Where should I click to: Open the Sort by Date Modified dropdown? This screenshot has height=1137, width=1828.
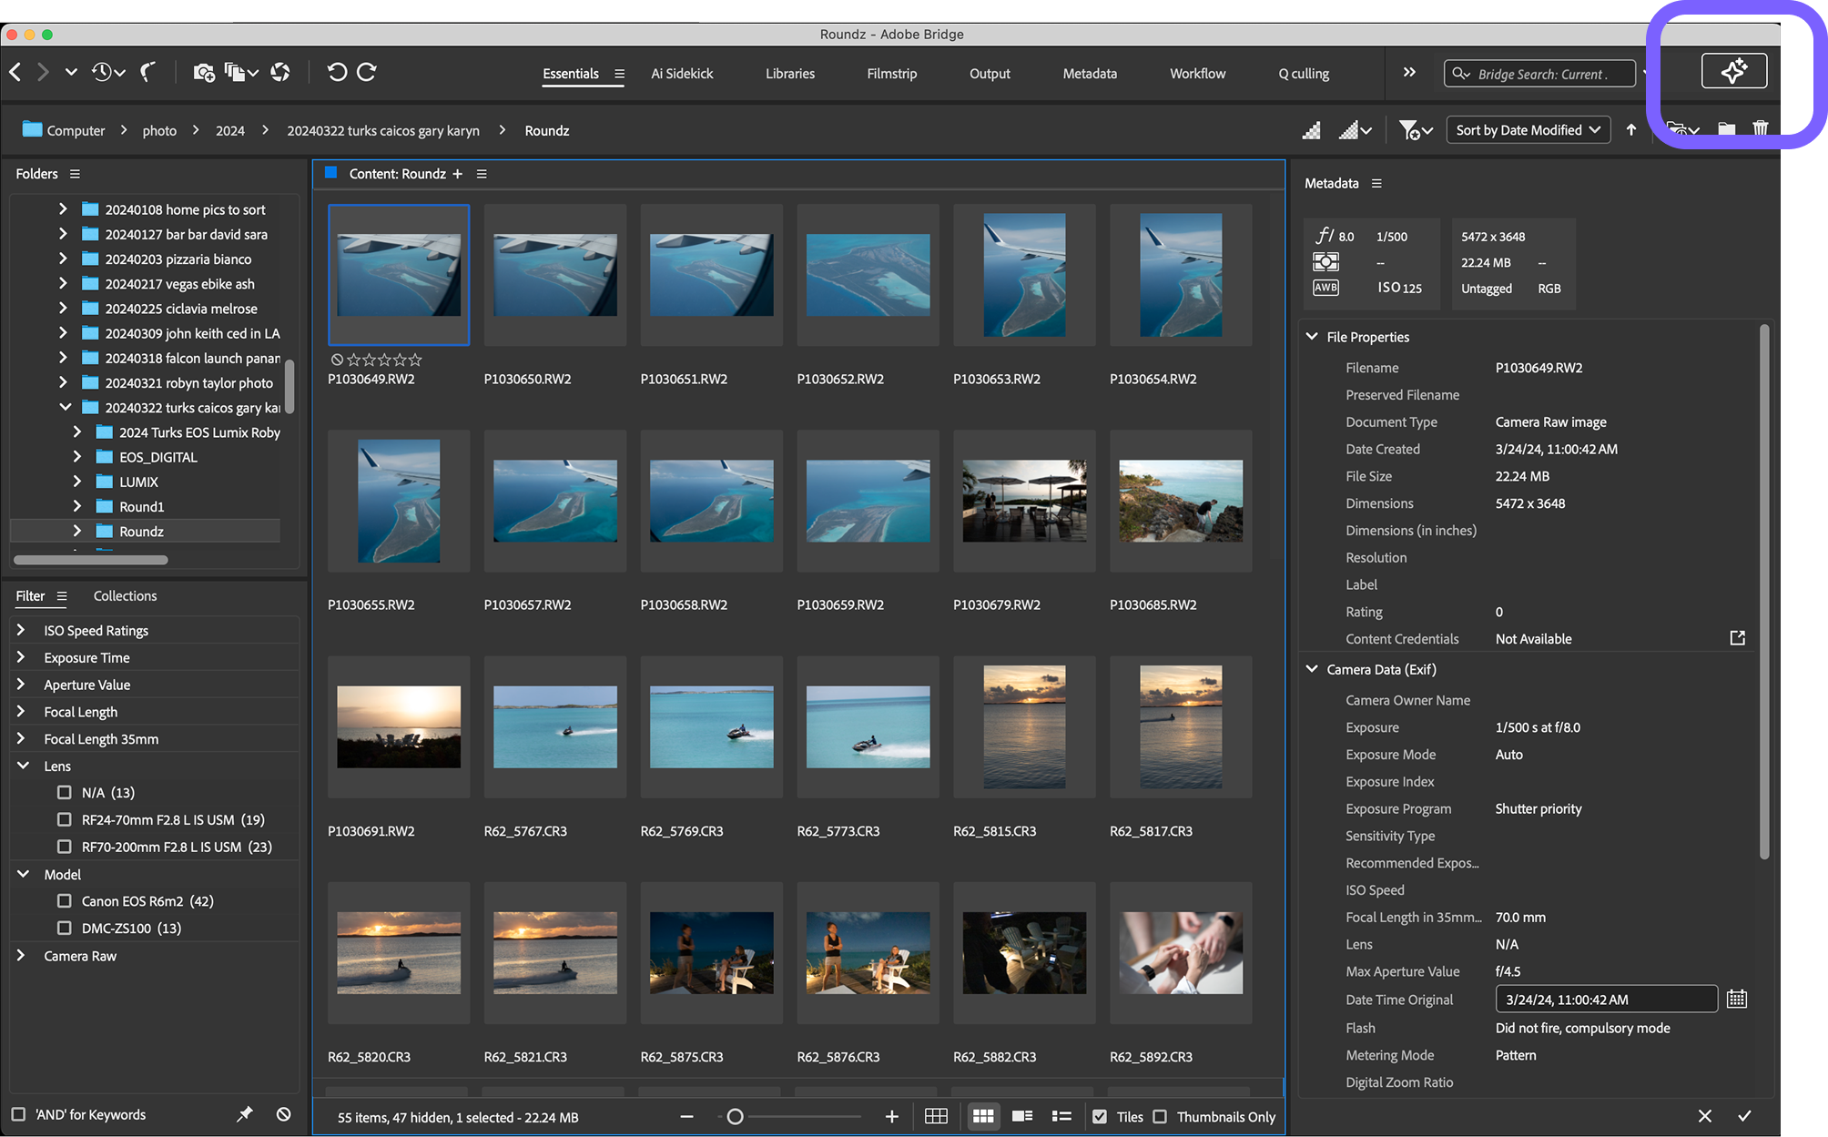pos(1528,130)
